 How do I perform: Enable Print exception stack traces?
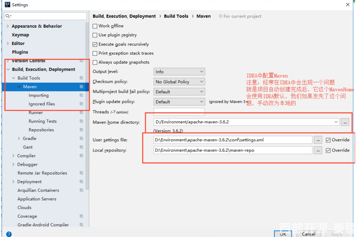coord(95,54)
